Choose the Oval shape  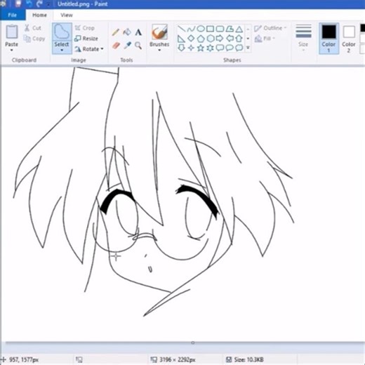tap(201, 29)
